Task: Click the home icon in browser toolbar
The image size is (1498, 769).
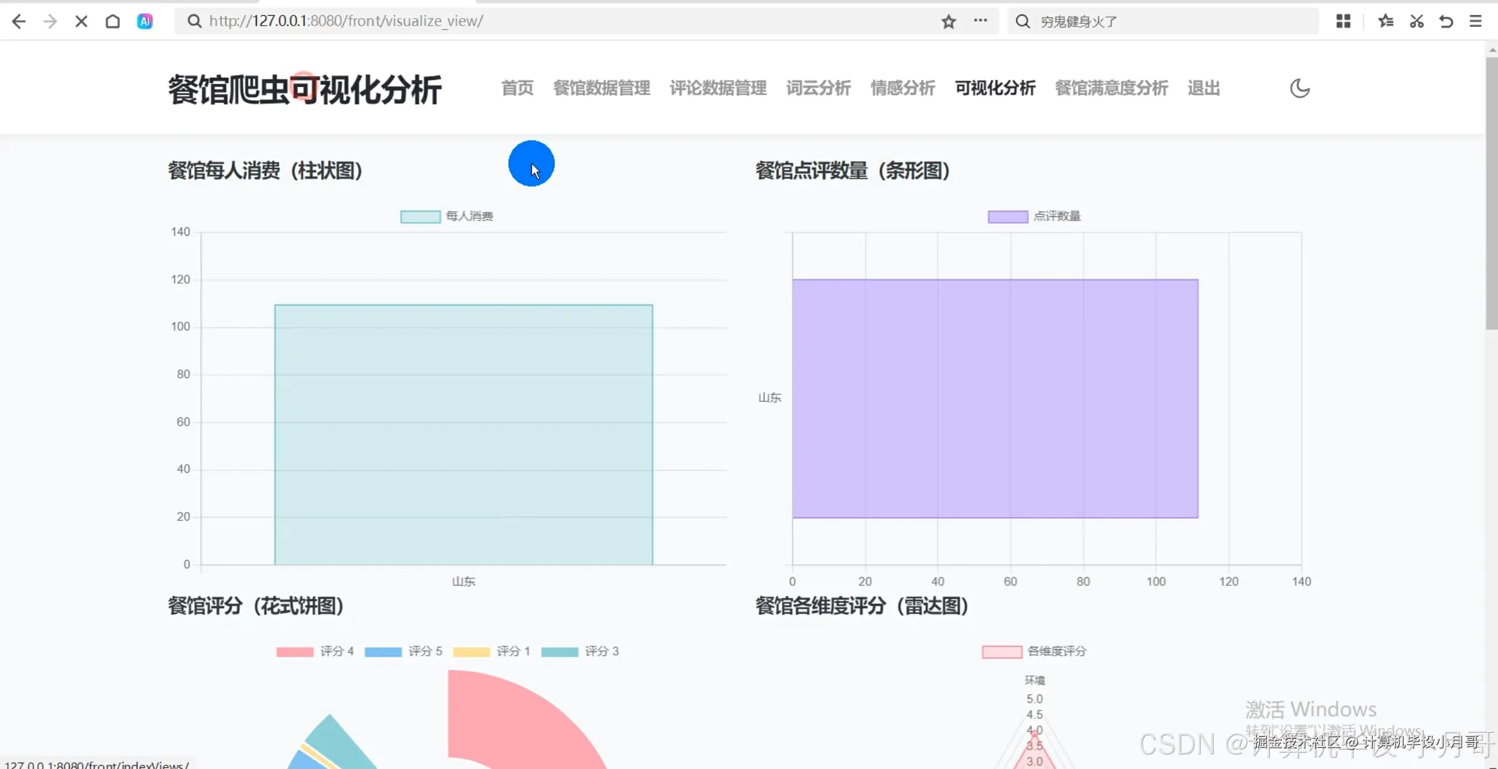Action: point(113,21)
